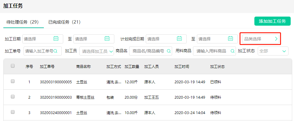
Task: Click order number 302003190000005
Action: point(56,82)
